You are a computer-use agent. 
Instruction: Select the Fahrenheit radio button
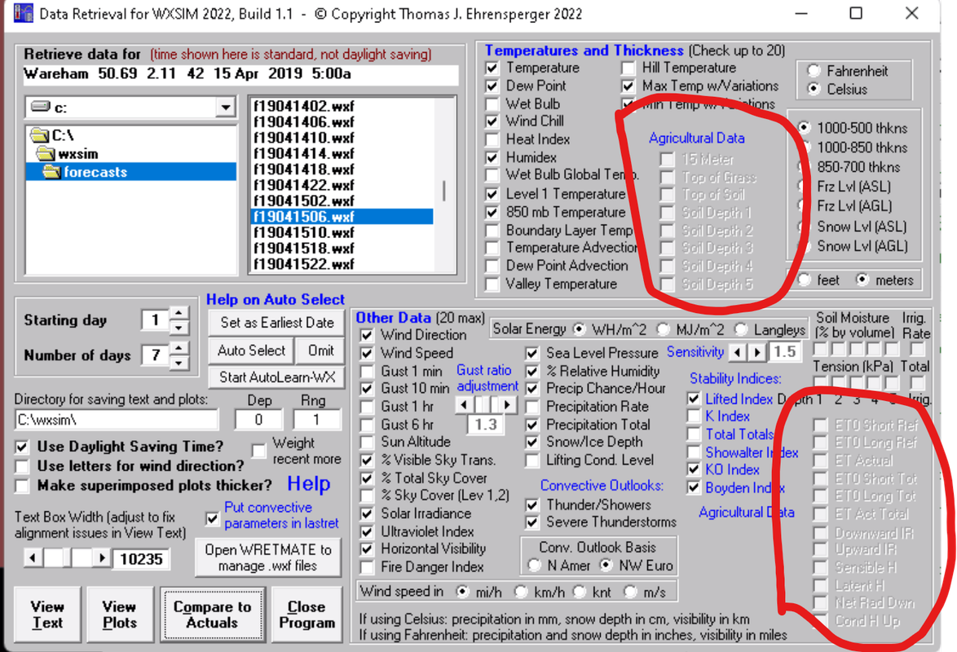(x=814, y=71)
